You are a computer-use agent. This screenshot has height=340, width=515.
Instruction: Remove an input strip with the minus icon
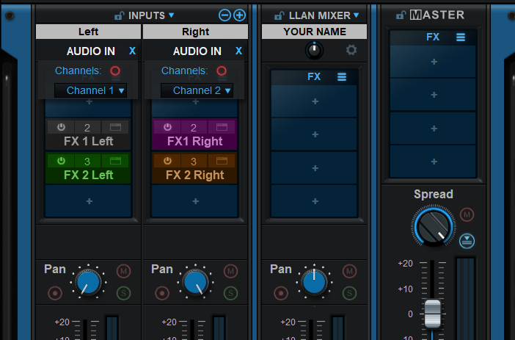[224, 15]
